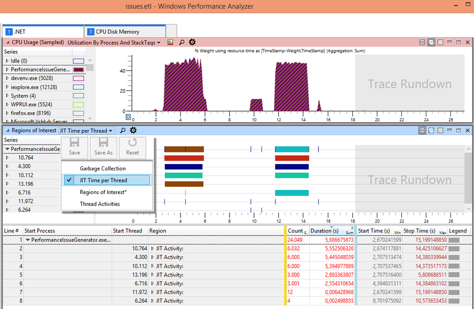Click the Save preset icon button
The image size is (474, 309).
[x=75, y=148]
